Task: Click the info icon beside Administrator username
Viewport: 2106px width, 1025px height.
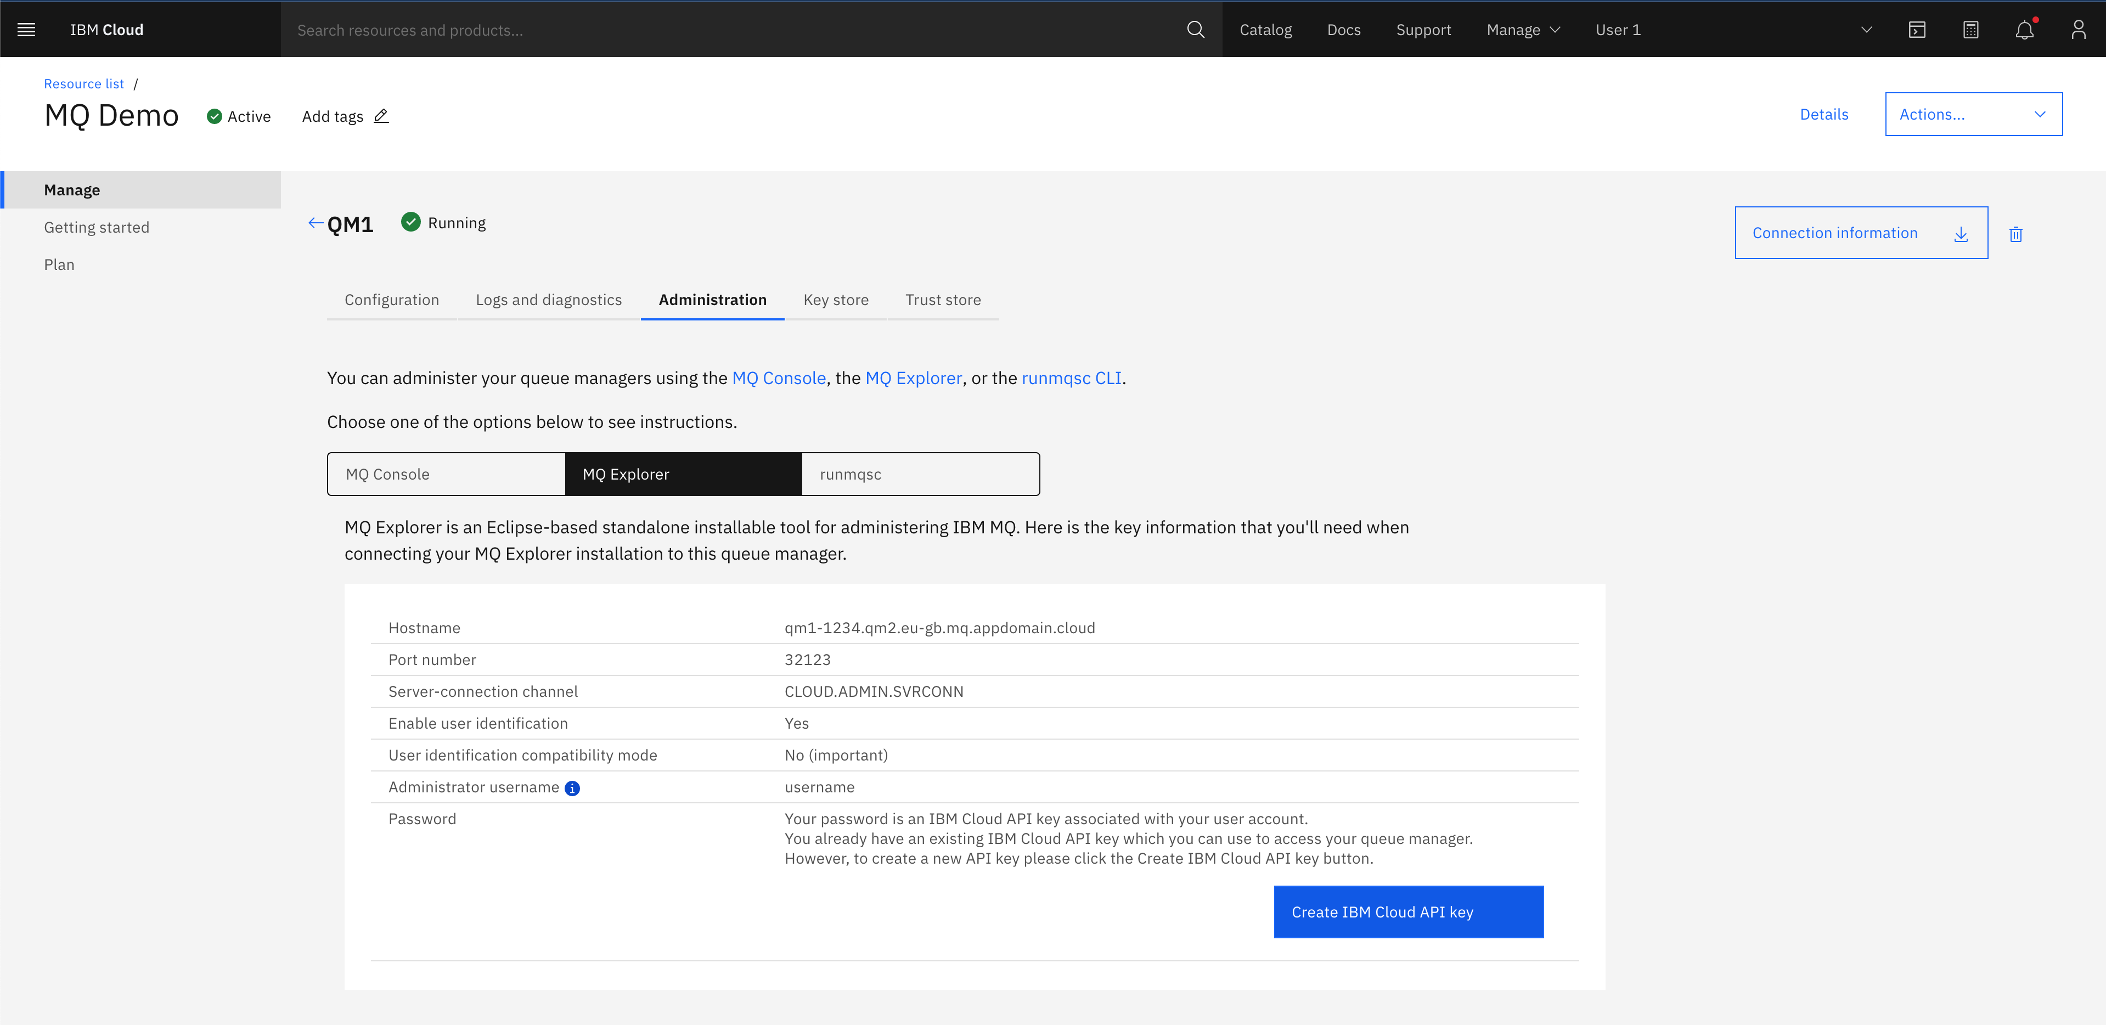Action: pyautogui.click(x=572, y=788)
